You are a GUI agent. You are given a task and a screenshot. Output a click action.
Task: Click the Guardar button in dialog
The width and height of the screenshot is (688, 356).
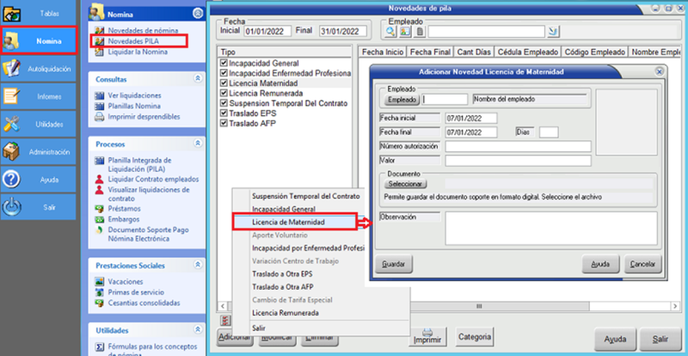click(x=393, y=263)
